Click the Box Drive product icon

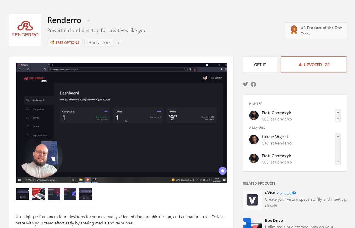pos(252,223)
